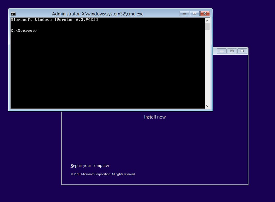Image resolution: width=275 pixels, height=202 pixels.
Task: Select the Windows version text line
Action: pos(54,19)
